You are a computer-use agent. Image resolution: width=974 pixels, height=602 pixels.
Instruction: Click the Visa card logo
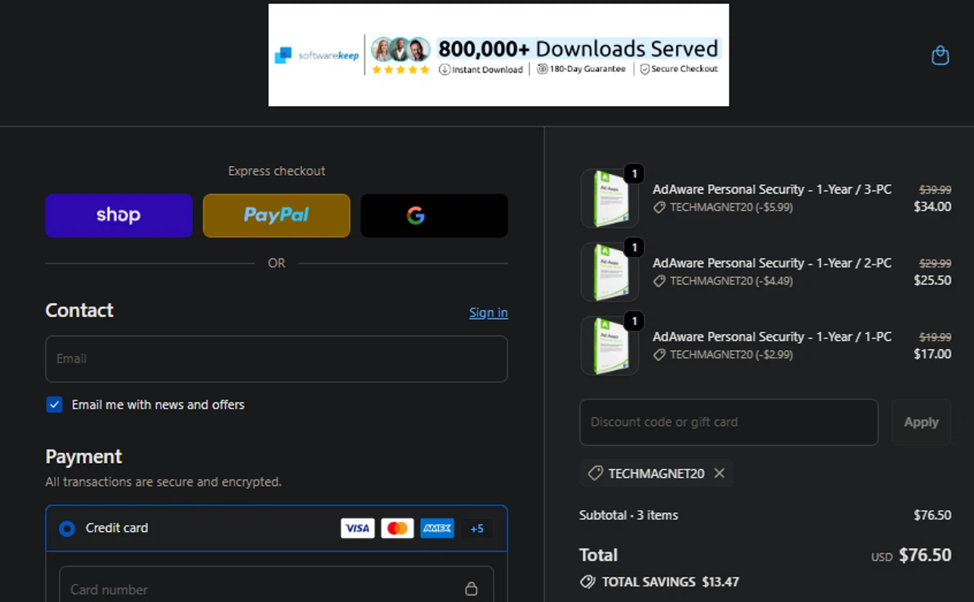[x=358, y=529]
